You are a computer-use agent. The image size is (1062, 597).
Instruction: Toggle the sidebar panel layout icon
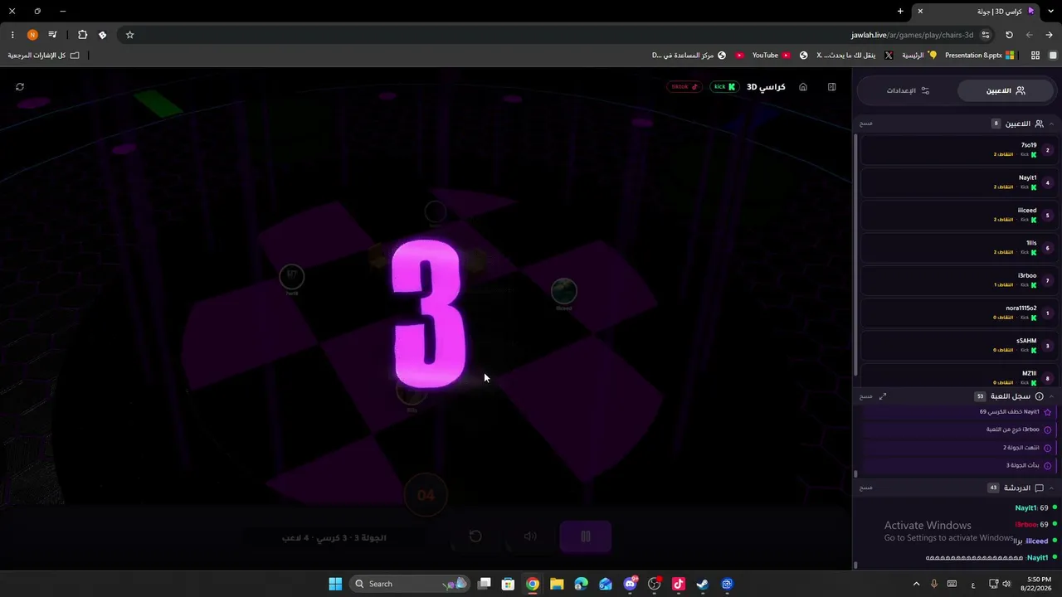(x=831, y=87)
